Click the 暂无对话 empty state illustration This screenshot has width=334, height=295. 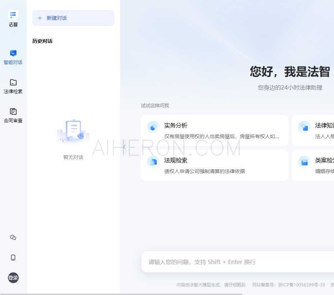(x=73, y=130)
